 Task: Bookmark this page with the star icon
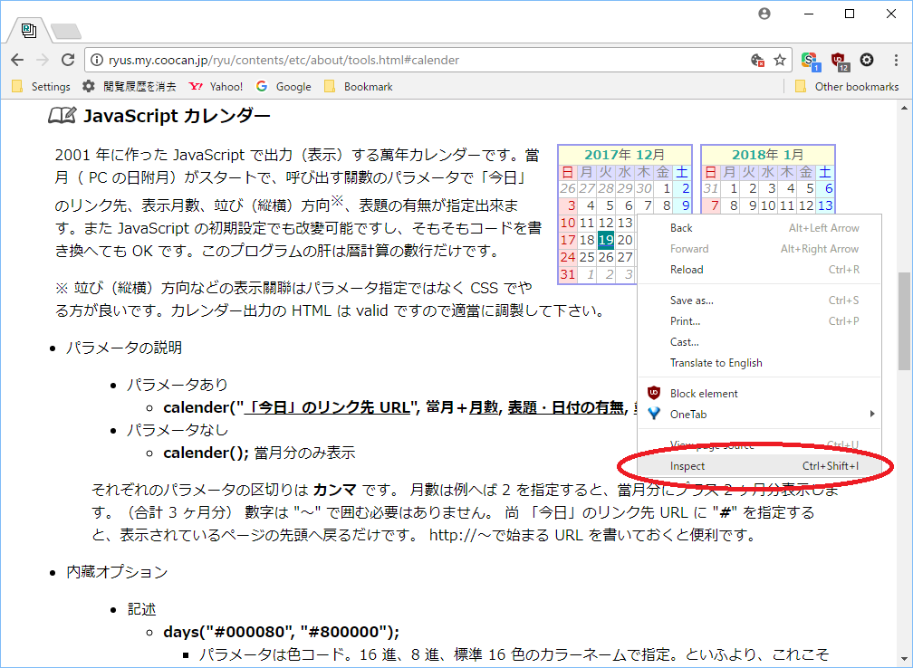[780, 60]
